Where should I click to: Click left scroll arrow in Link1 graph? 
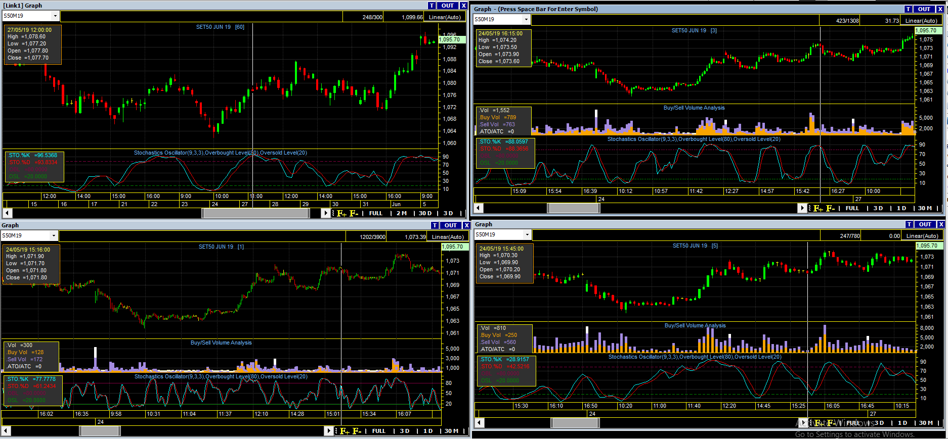pos(7,213)
